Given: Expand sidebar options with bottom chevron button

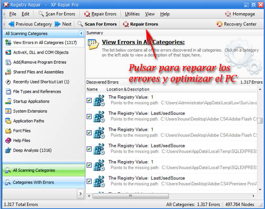Looking at the screenshot, I should pos(81,194).
